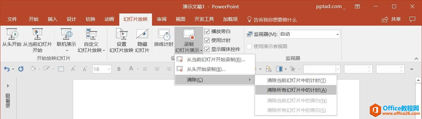Expand the shape fill dropdown arrow
This screenshot has height=119, width=422.
coord(39,69)
